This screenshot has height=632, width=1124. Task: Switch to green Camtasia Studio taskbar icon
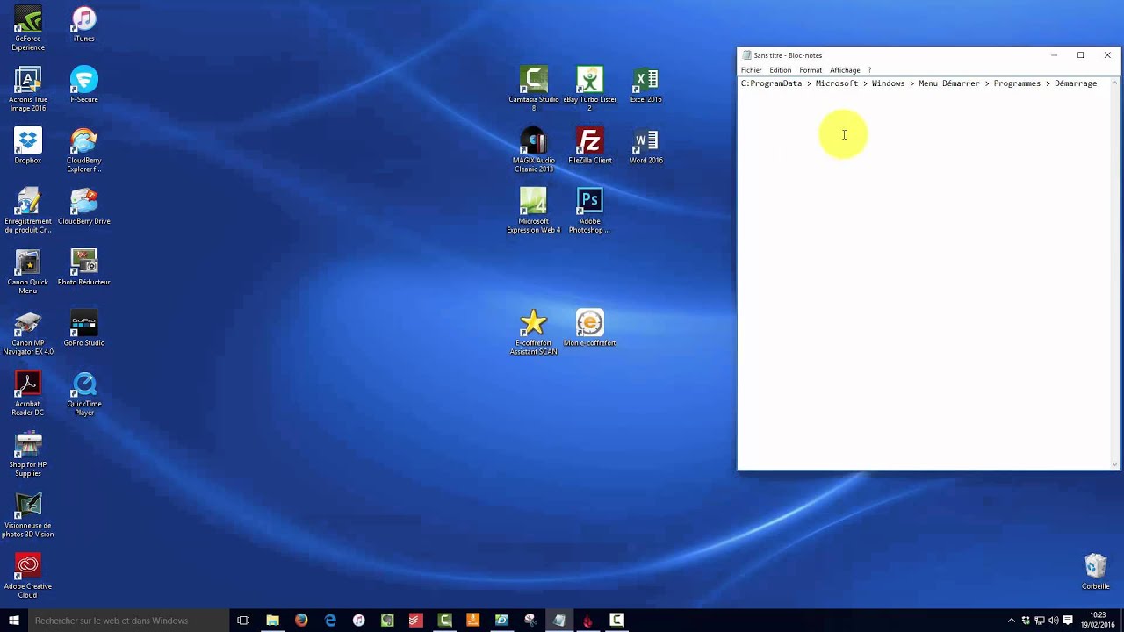point(444,621)
